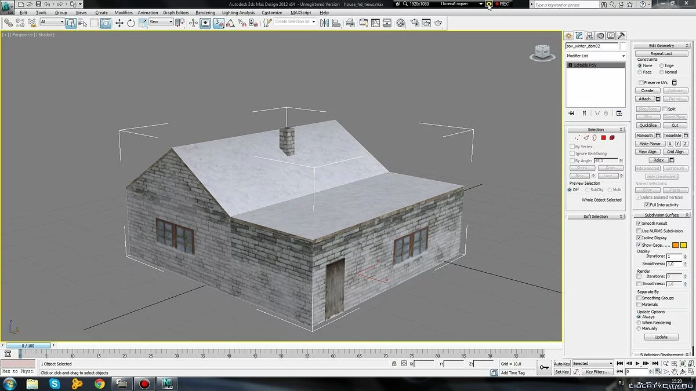This screenshot has height=391, width=696.
Task: Click the orange Show Cage color swatch
Action: pos(675,245)
